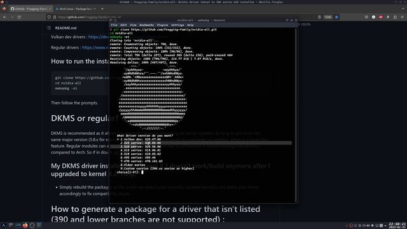Expand the list all tabs chevron
This screenshot has width=407, height=229.
click(x=403, y=8)
